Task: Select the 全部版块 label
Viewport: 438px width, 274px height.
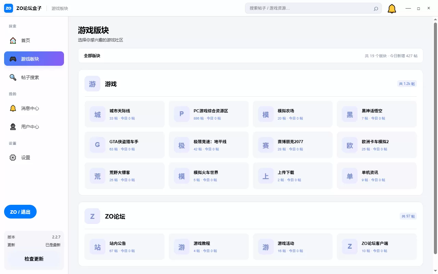Action: (x=92, y=56)
